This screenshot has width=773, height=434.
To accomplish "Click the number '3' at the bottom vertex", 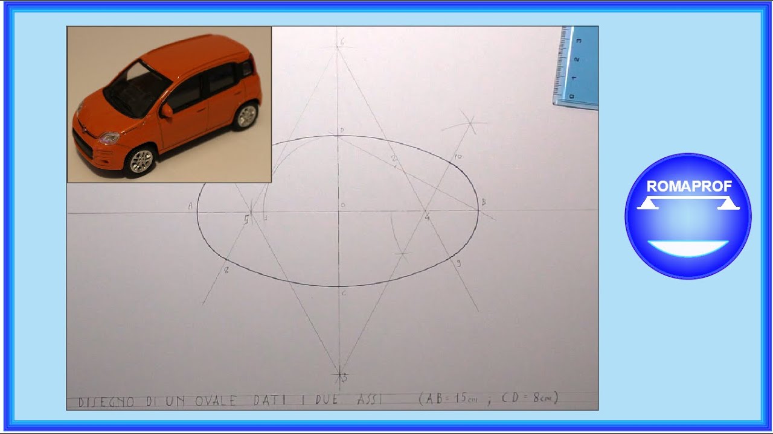I will point(344,378).
